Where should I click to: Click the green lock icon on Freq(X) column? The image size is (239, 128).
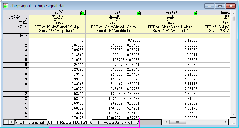coord(82,13)
